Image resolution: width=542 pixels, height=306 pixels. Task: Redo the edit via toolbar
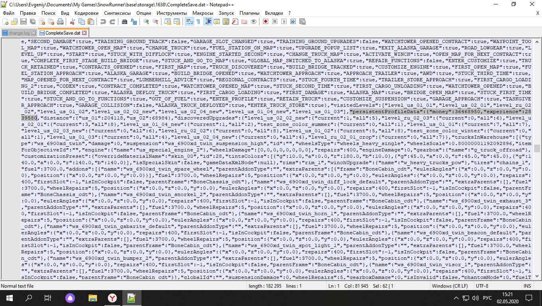pos(112,22)
